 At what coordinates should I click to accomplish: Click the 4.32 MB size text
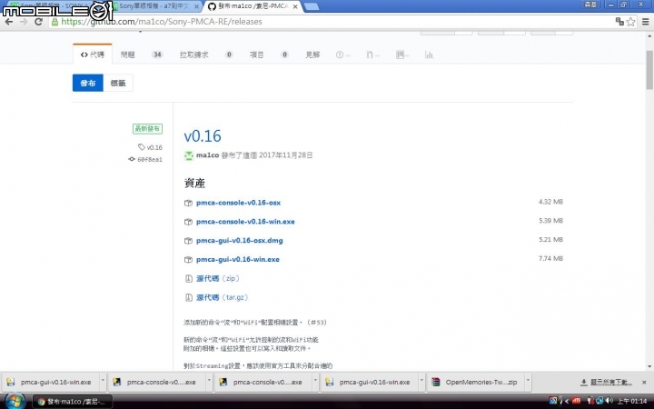click(550, 202)
